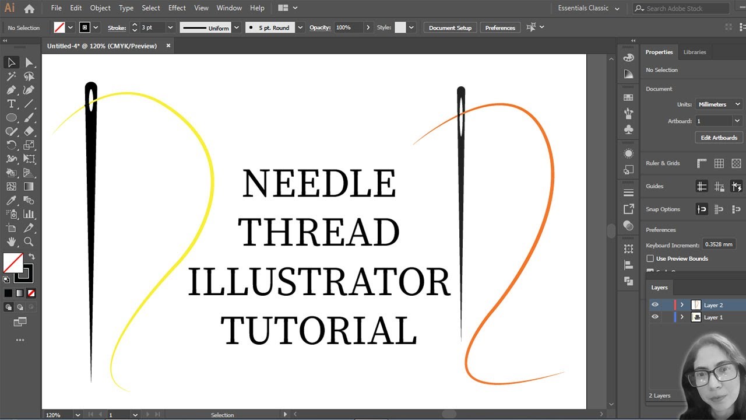Select the Free Transform tool
Image resolution: width=746 pixels, height=420 pixels.
[x=29, y=159]
